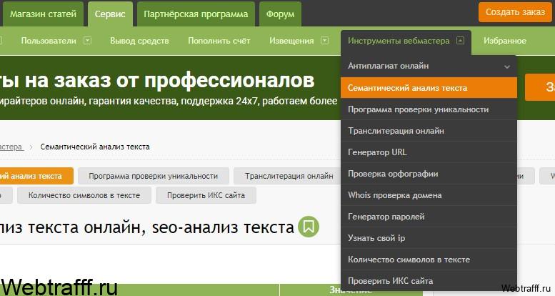Screen dimensions: 555x296
Task: Click Проверить ИКС сайта page tab
Action: (206, 195)
